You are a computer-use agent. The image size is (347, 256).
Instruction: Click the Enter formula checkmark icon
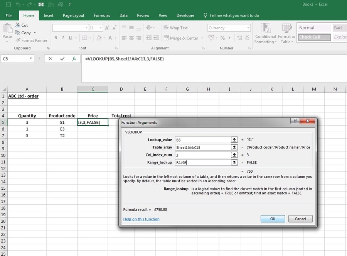click(x=62, y=59)
